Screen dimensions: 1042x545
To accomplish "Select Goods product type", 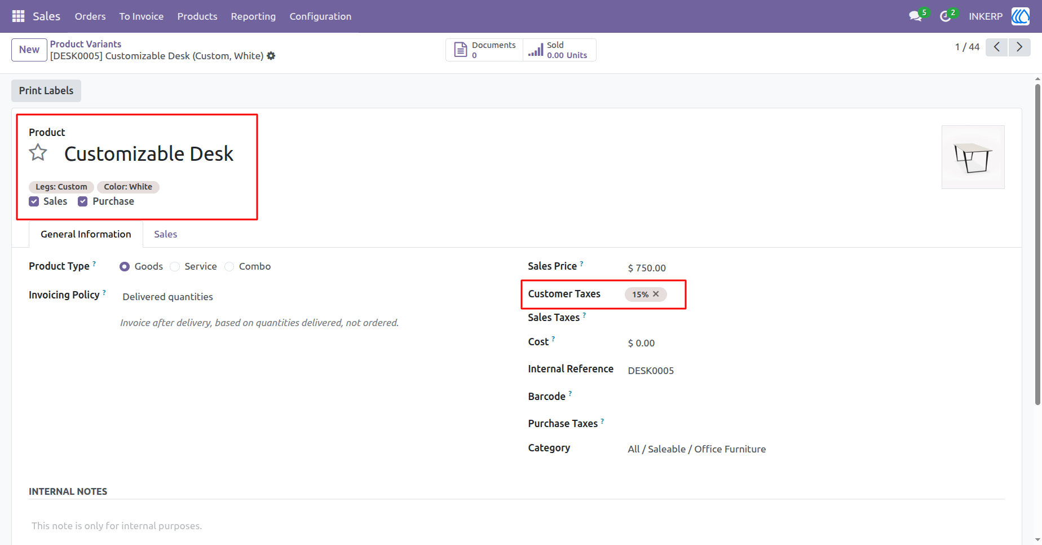I will pyautogui.click(x=125, y=266).
